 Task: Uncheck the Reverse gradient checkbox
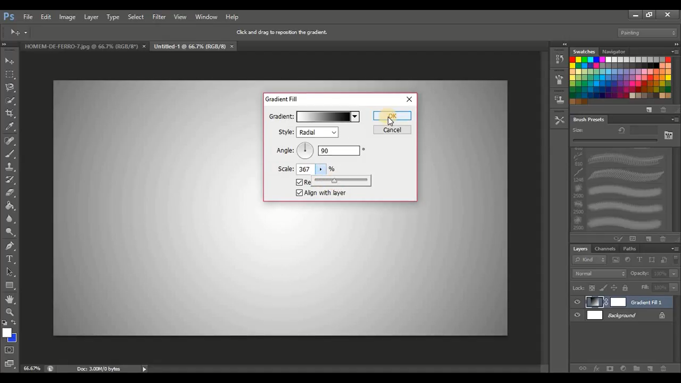point(299,182)
